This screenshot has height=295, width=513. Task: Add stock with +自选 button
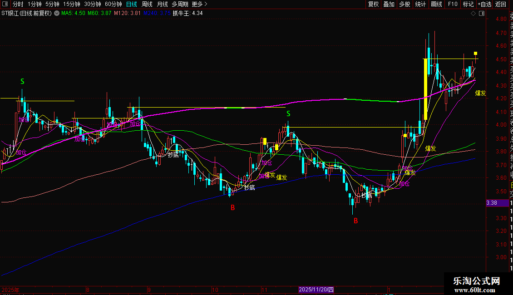pyautogui.click(x=484, y=4)
